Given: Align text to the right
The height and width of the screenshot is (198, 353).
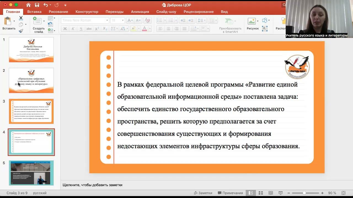Looking at the screenshot, I should [x=176, y=29].
